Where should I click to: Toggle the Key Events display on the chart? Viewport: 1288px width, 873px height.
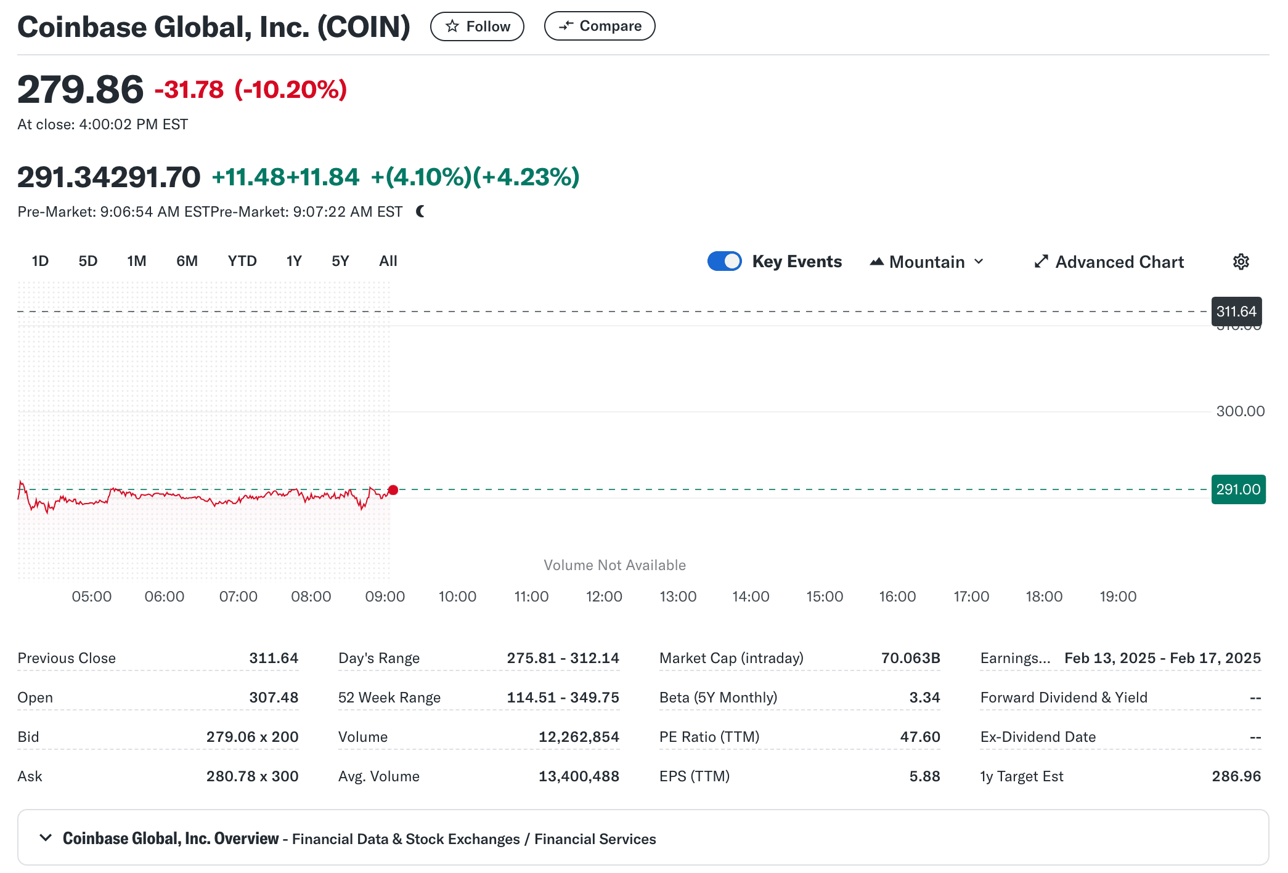coord(725,261)
